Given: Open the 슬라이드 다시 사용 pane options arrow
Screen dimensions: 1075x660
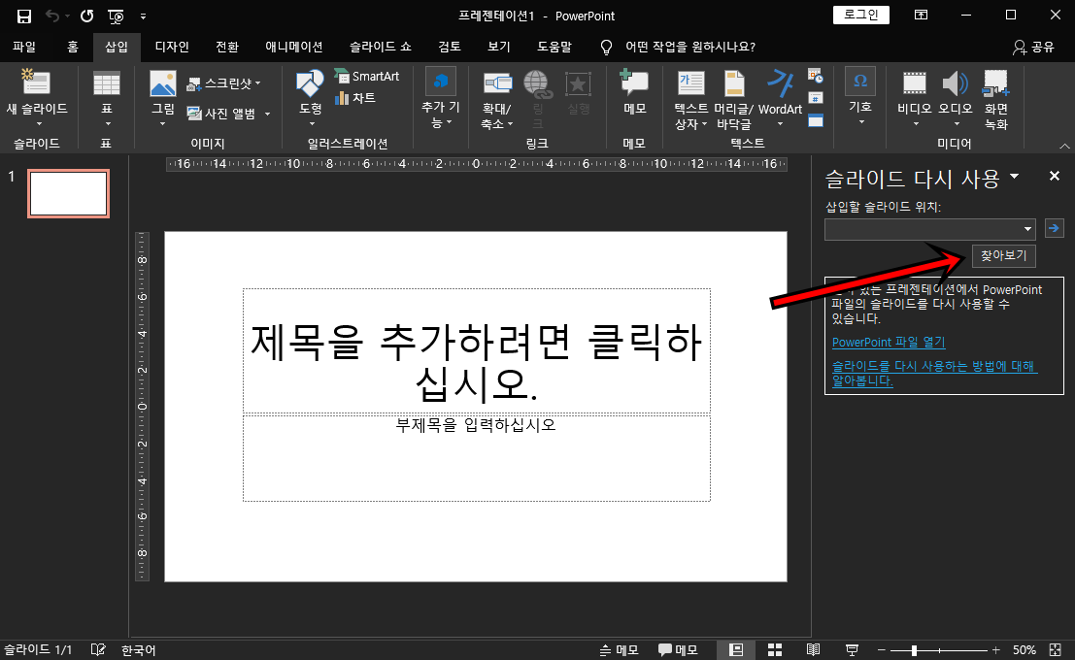Looking at the screenshot, I should 1014,177.
